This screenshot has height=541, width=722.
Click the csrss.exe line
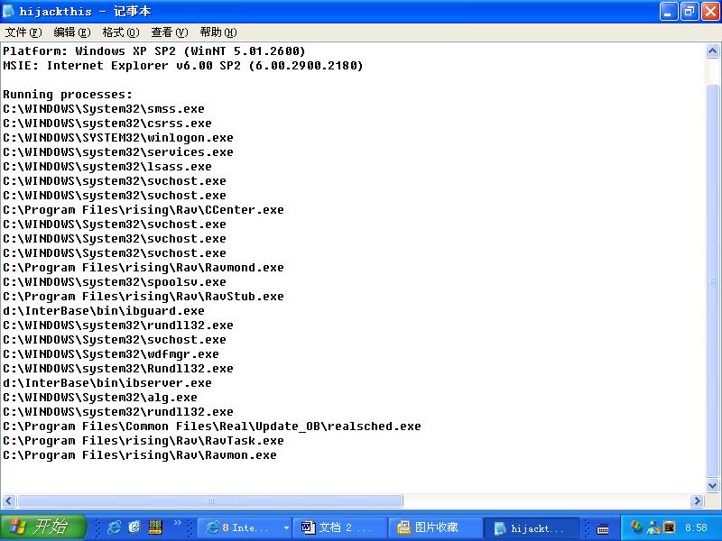107,123
